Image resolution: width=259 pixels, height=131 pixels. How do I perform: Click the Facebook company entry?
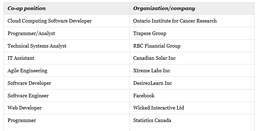144,96
